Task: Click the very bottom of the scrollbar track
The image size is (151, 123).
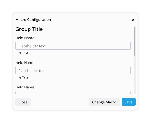Action: [x=135, y=93]
